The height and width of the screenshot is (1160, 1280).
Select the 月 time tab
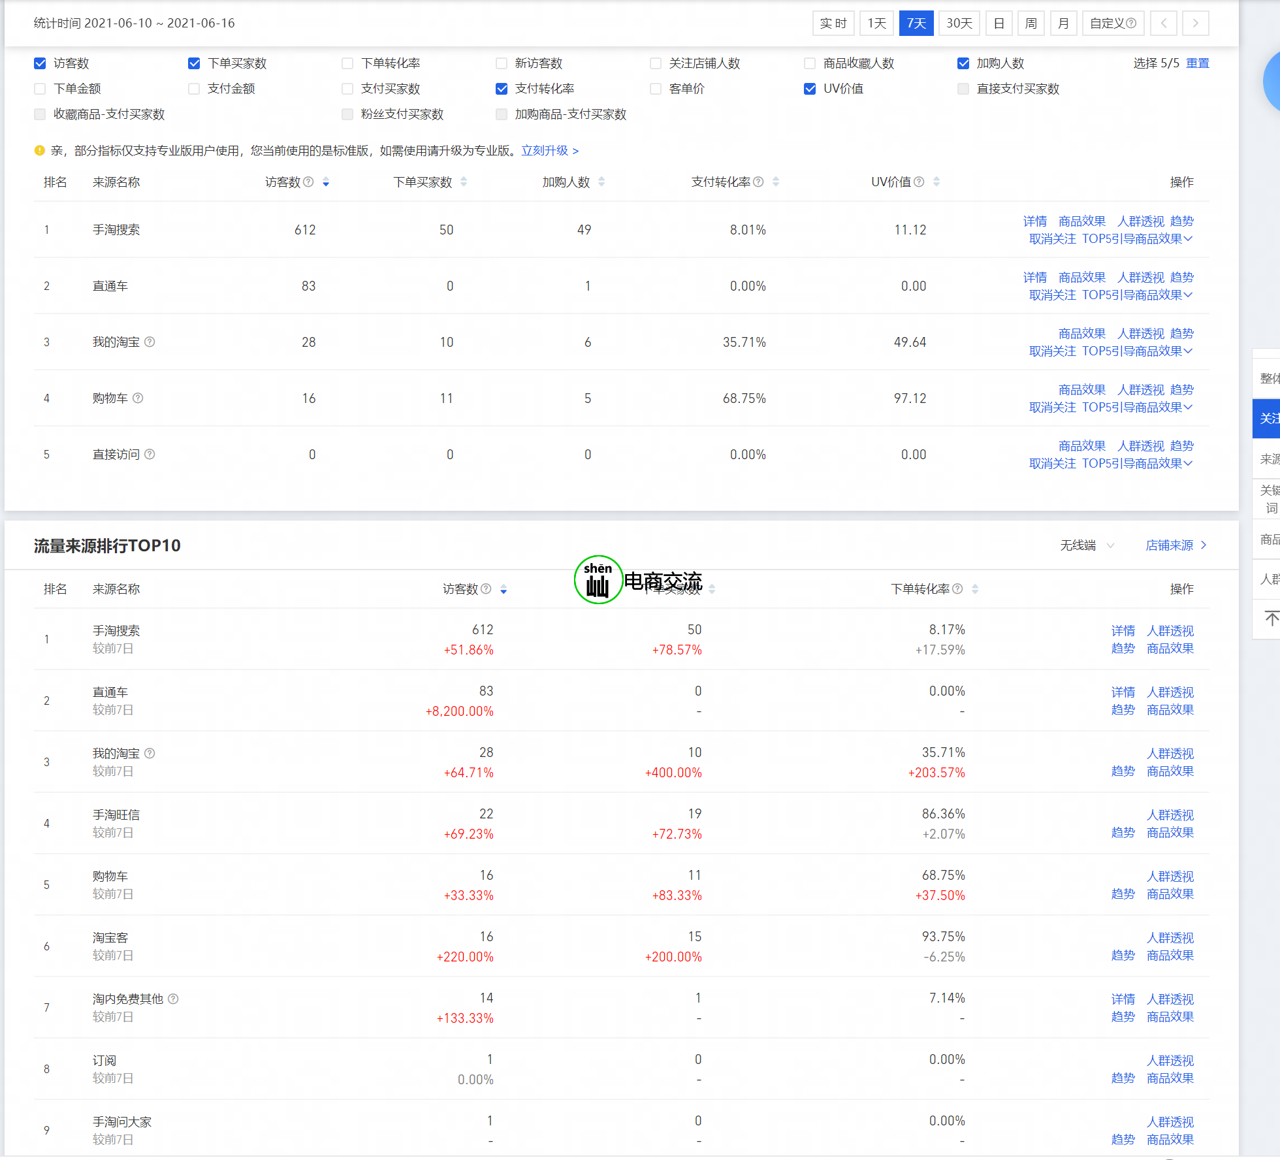(1063, 24)
